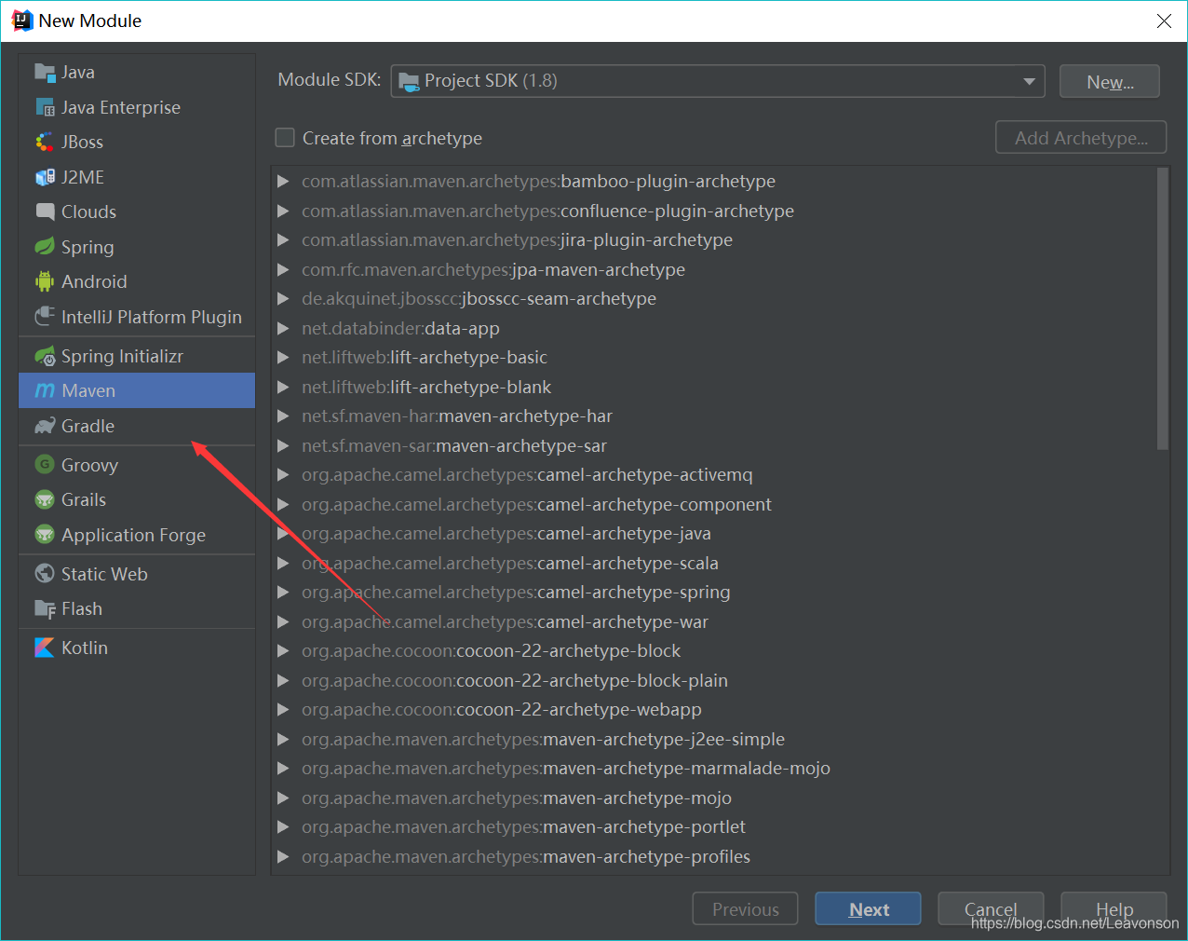Choose the Java Enterprise icon
The height and width of the screenshot is (941, 1188).
click(45, 108)
